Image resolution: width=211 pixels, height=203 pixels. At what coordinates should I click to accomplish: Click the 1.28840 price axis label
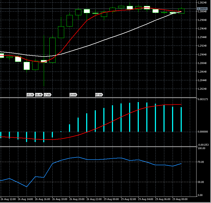(x=202, y=63)
